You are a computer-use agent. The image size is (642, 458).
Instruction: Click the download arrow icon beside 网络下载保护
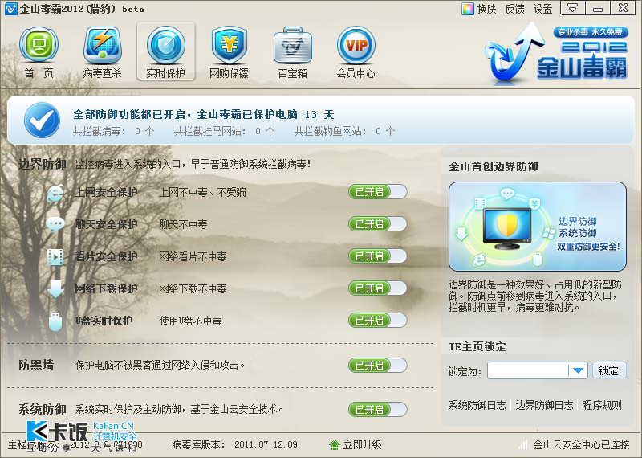tap(55, 288)
